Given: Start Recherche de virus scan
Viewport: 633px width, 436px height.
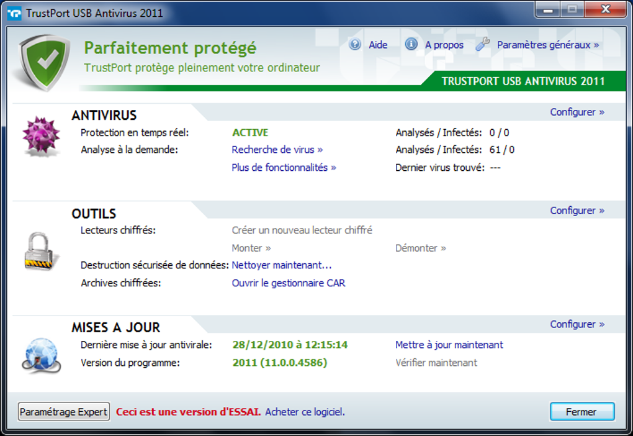Looking at the screenshot, I should click(x=277, y=150).
